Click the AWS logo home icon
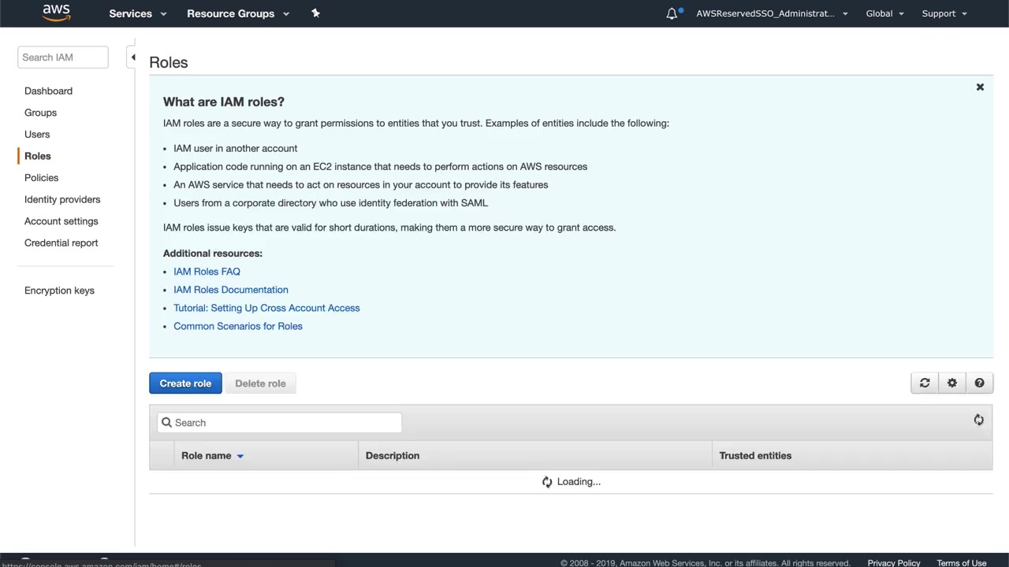Screen dimensions: 1009x567 56,13
